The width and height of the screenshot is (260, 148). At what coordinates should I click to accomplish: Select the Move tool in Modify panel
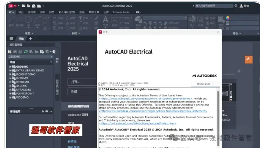(x=58, y=18)
